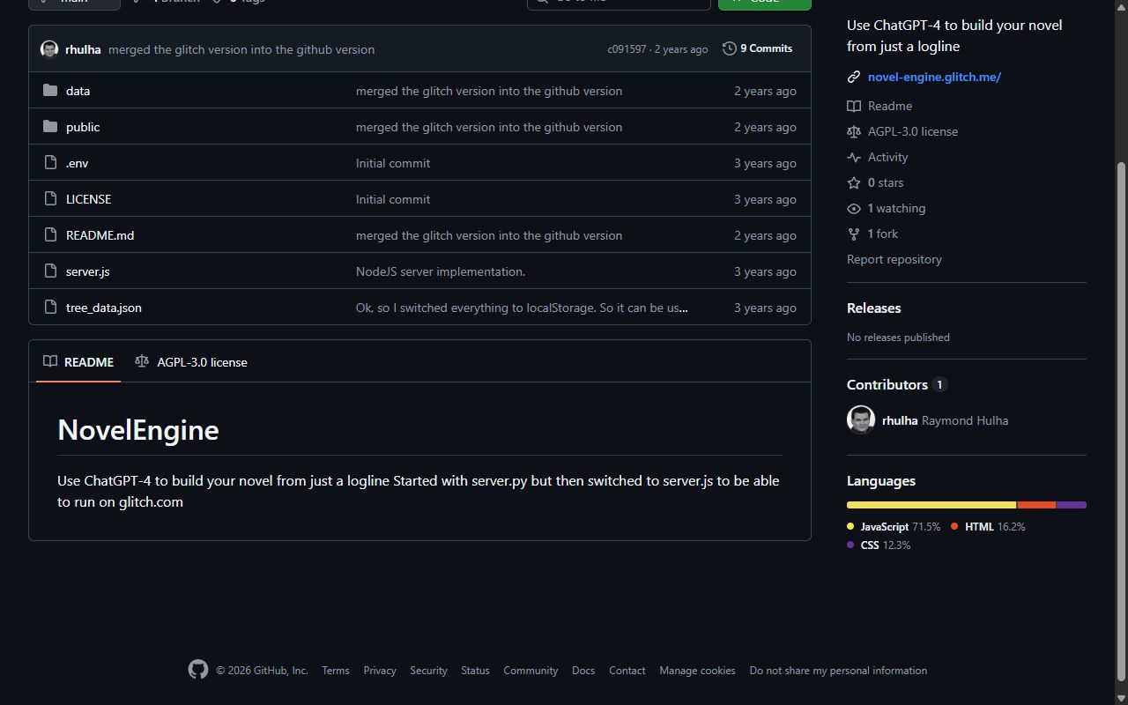
Task: Click the GitHub logo in footer
Action: [198, 670]
